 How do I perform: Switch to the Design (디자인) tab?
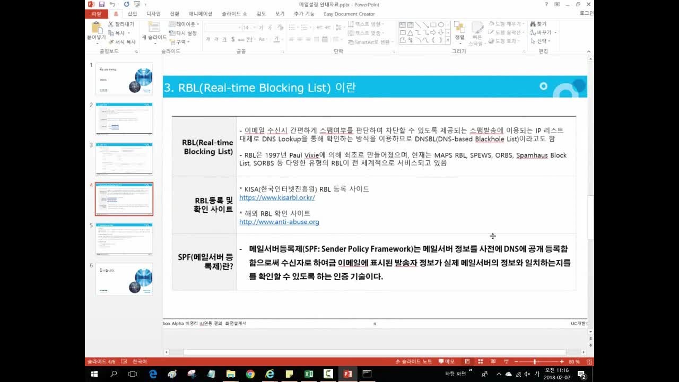[153, 14]
